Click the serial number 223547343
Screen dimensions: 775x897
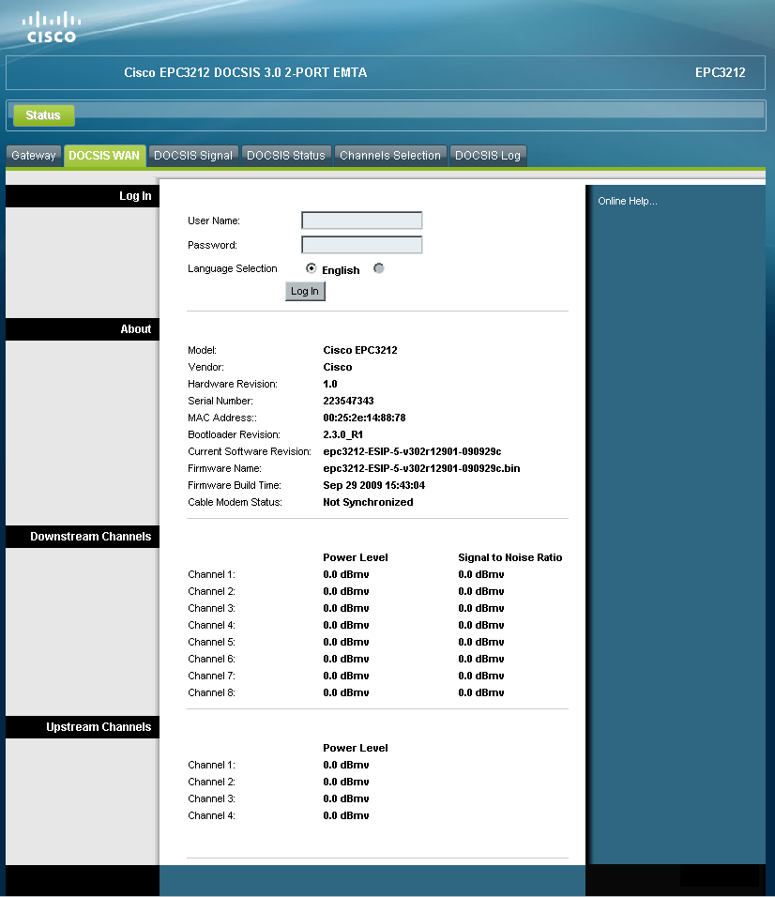coord(348,401)
